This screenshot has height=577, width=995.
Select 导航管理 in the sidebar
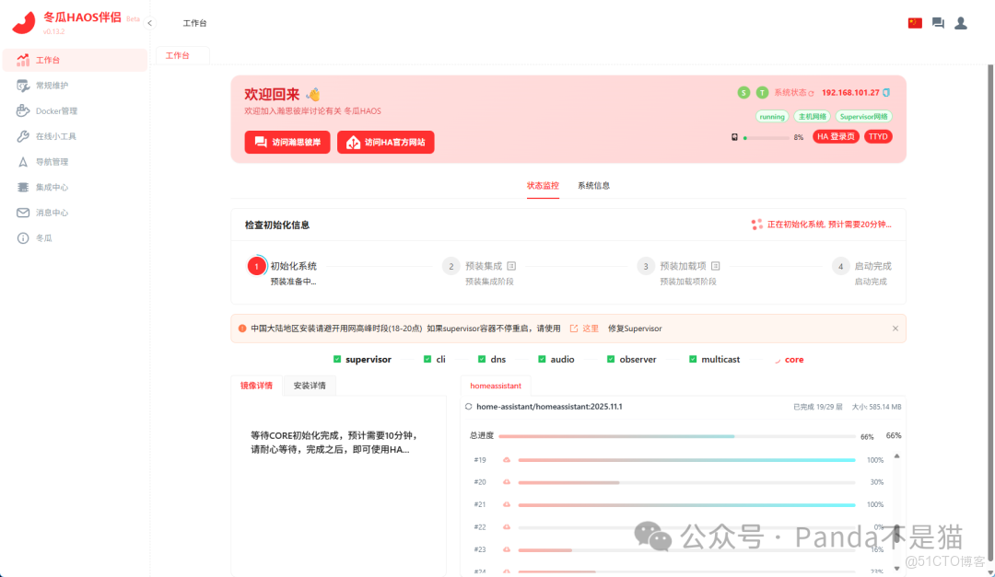point(53,161)
